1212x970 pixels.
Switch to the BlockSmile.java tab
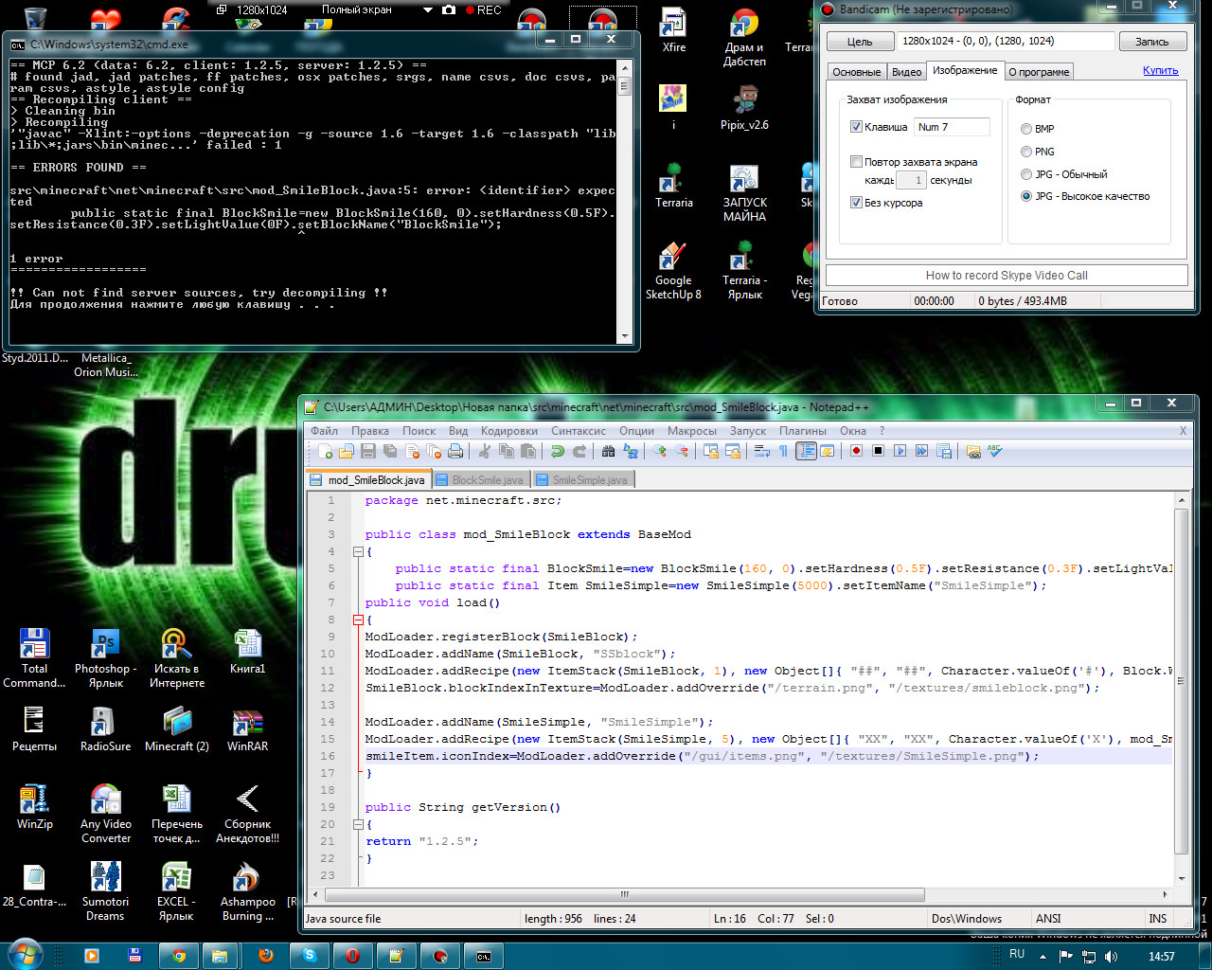click(x=481, y=480)
